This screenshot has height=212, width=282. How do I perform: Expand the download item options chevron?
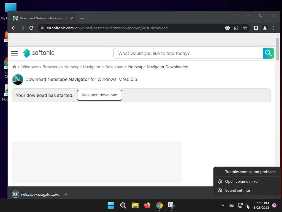point(66,194)
